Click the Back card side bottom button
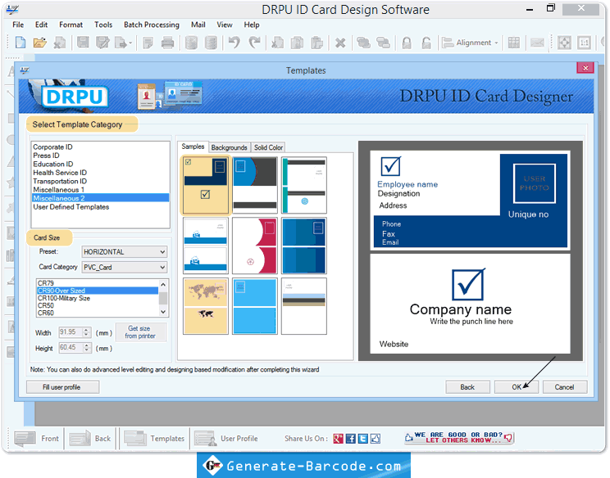Viewport: 610px width, 478px height. pos(90,439)
